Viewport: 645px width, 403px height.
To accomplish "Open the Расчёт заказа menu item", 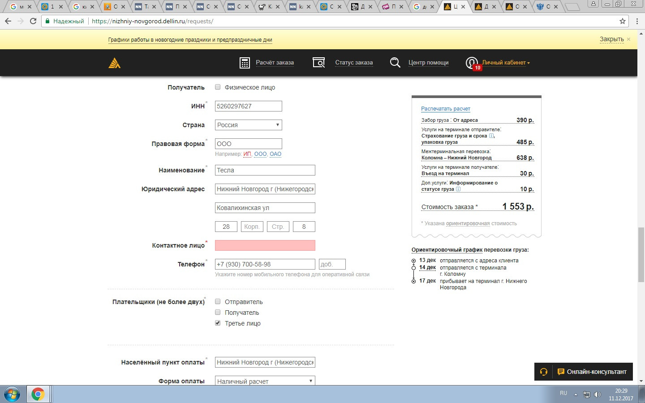I will (x=275, y=63).
